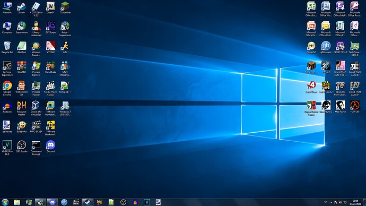Open the Balabolka smiley shortcut

point(21,127)
